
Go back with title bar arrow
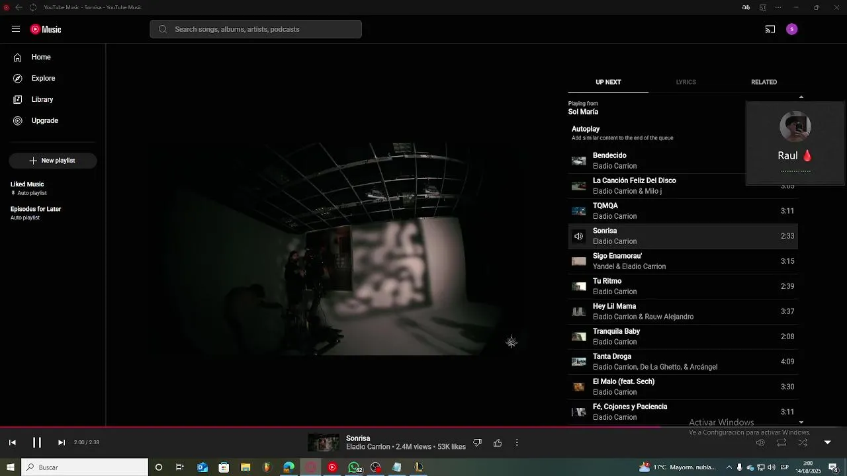(x=19, y=7)
